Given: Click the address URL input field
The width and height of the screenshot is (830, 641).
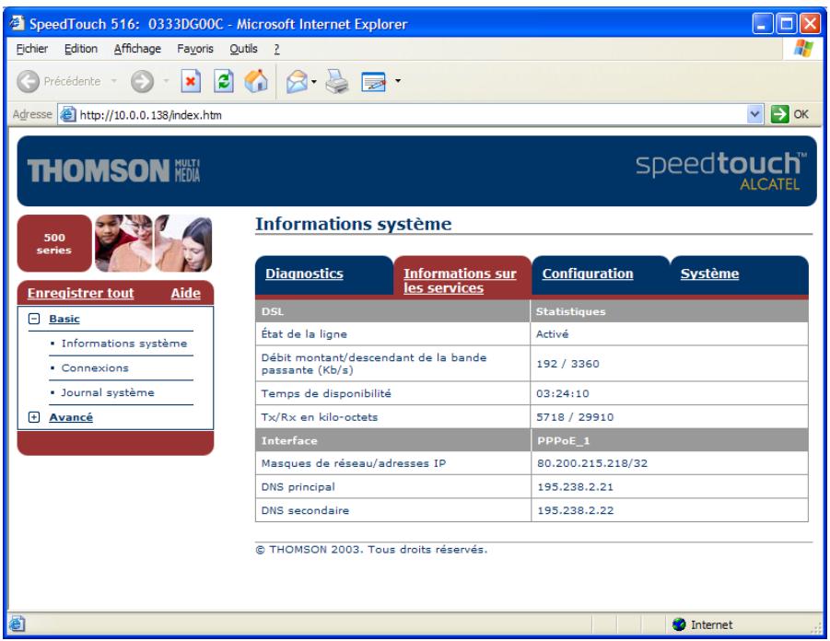Looking at the screenshot, I should [x=411, y=114].
